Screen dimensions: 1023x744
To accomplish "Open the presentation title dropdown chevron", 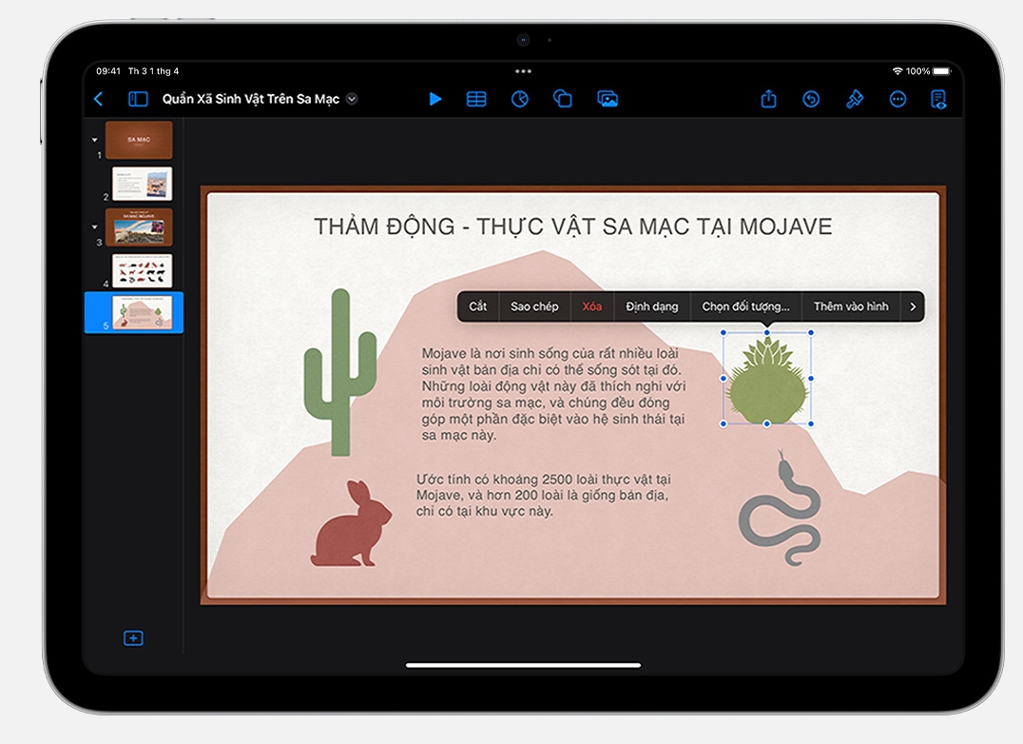I will point(352,99).
